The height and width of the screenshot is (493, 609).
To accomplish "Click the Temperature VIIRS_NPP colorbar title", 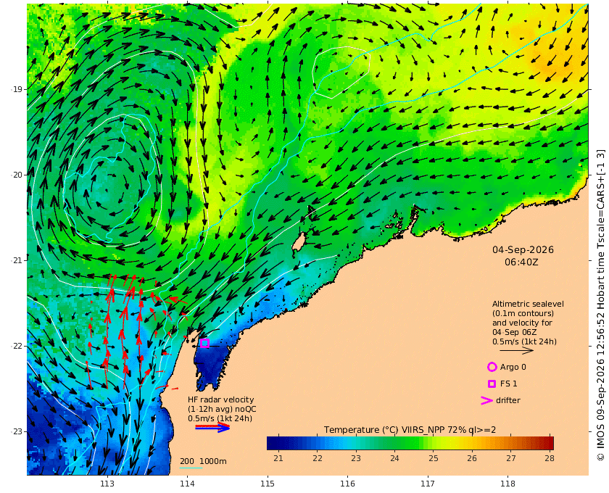I will [x=410, y=429].
